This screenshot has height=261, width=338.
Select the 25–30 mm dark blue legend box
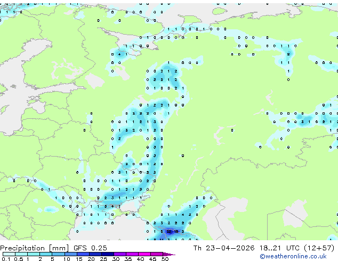108,254
